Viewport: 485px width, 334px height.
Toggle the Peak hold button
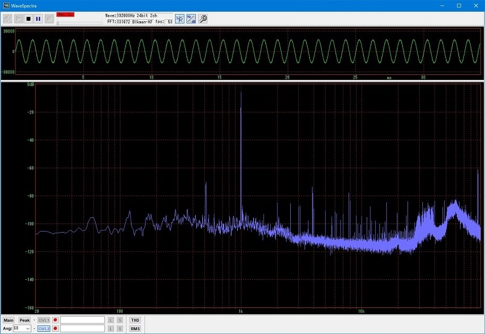pyautogui.click(x=24, y=320)
